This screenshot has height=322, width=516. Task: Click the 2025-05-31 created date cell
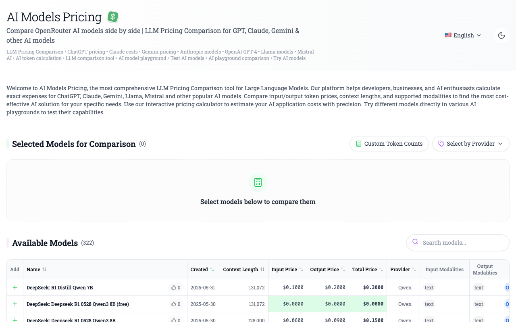203,287
